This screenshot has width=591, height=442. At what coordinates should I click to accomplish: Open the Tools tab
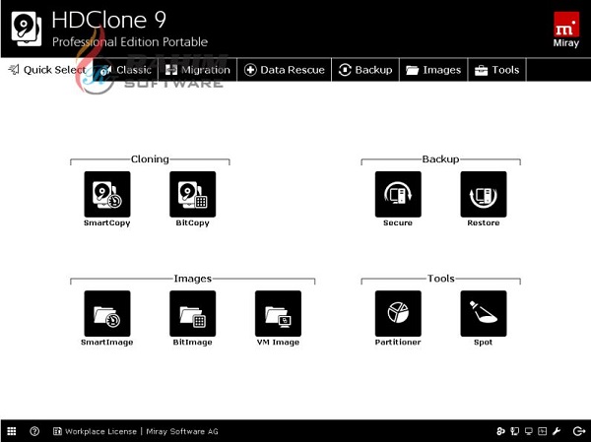pyautogui.click(x=497, y=70)
